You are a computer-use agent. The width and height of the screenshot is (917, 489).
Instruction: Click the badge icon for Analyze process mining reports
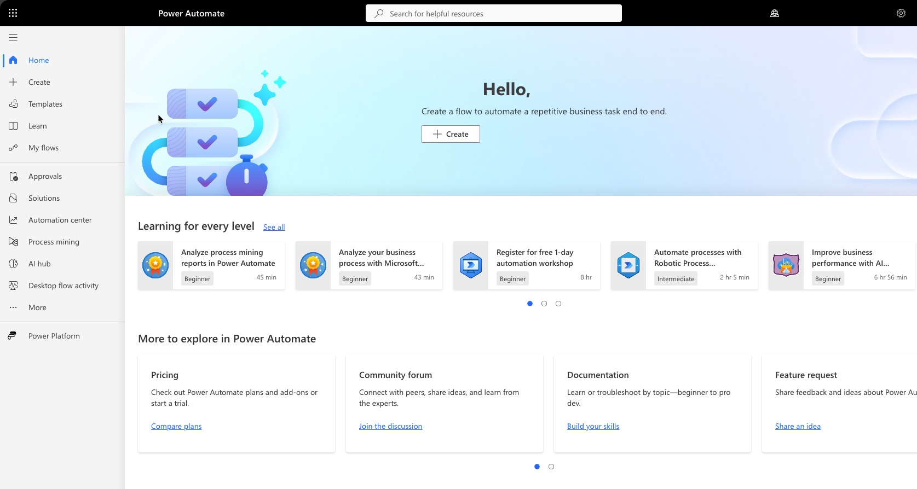155,265
